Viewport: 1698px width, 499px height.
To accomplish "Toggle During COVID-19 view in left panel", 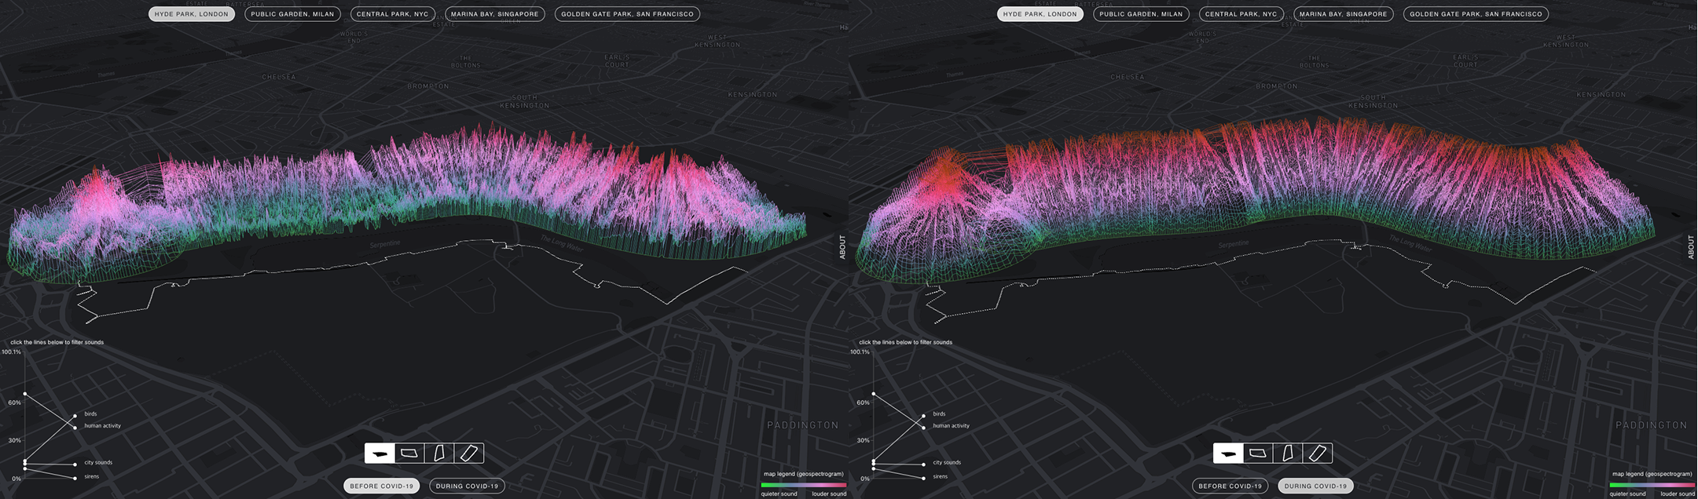I will [467, 486].
